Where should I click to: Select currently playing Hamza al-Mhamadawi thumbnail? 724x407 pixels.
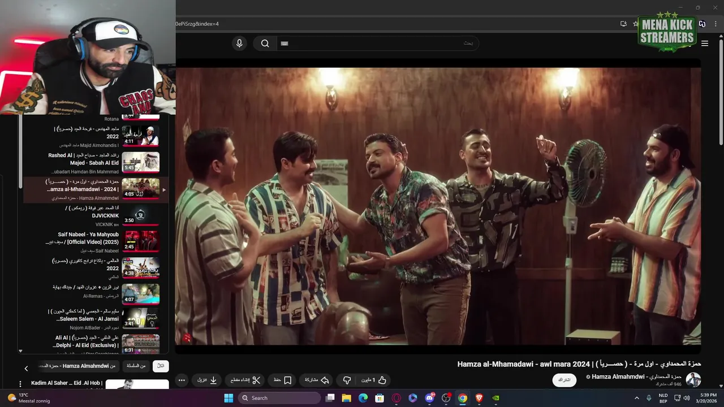[x=141, y=188]
